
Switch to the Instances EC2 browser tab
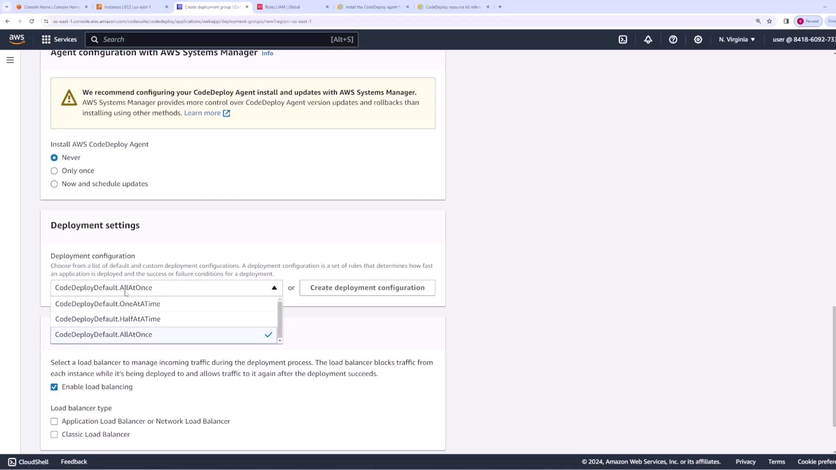click(x=127, y=7)
